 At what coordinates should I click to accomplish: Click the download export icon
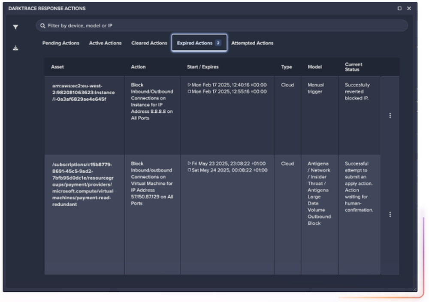pos(15,48)
